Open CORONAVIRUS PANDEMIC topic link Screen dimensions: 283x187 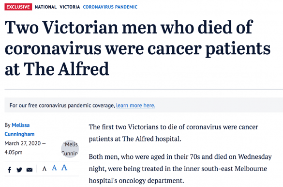pos(110,7)
